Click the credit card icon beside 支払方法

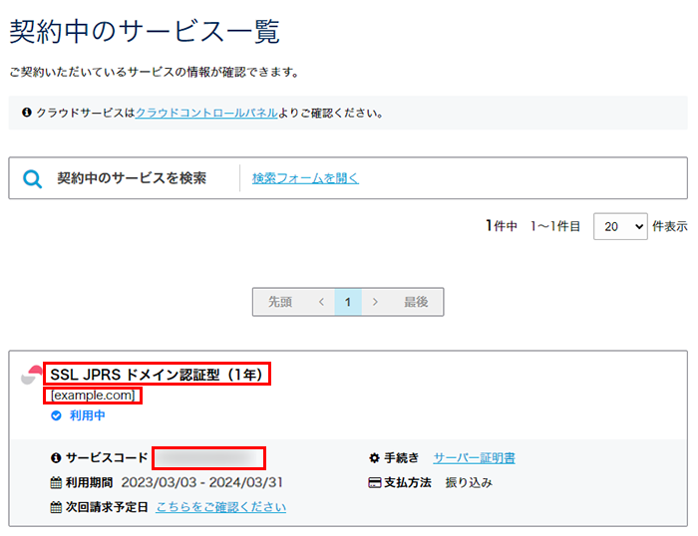point(375,483)
